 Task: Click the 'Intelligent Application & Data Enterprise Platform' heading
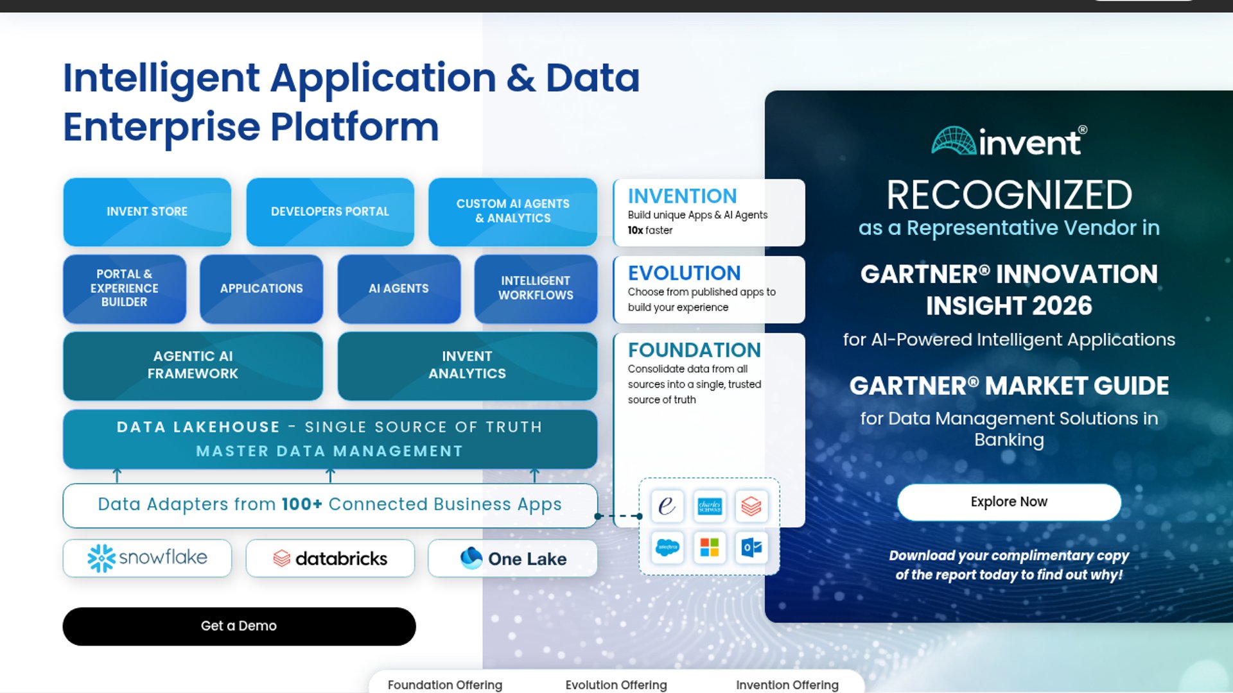click(351, 102)
